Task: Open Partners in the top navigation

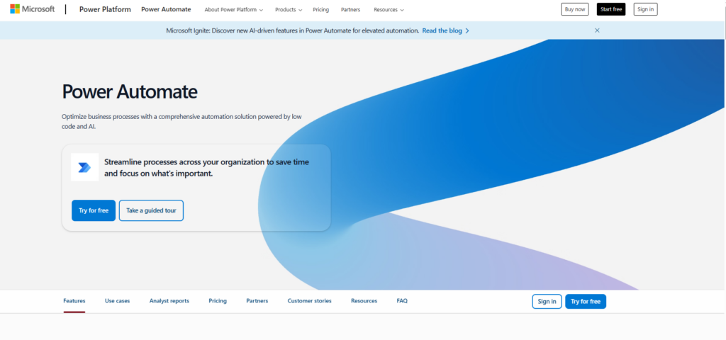Action: click(350, 10)
